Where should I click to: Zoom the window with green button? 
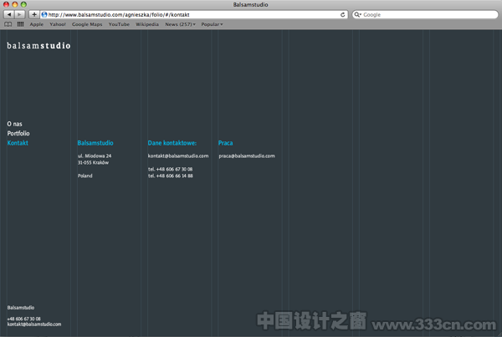click(x=23, y=4)
